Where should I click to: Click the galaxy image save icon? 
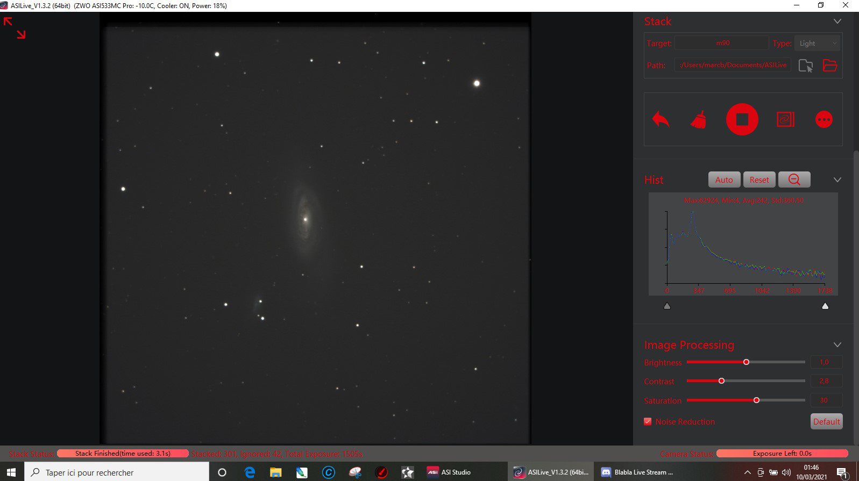[x=785, y=119]
